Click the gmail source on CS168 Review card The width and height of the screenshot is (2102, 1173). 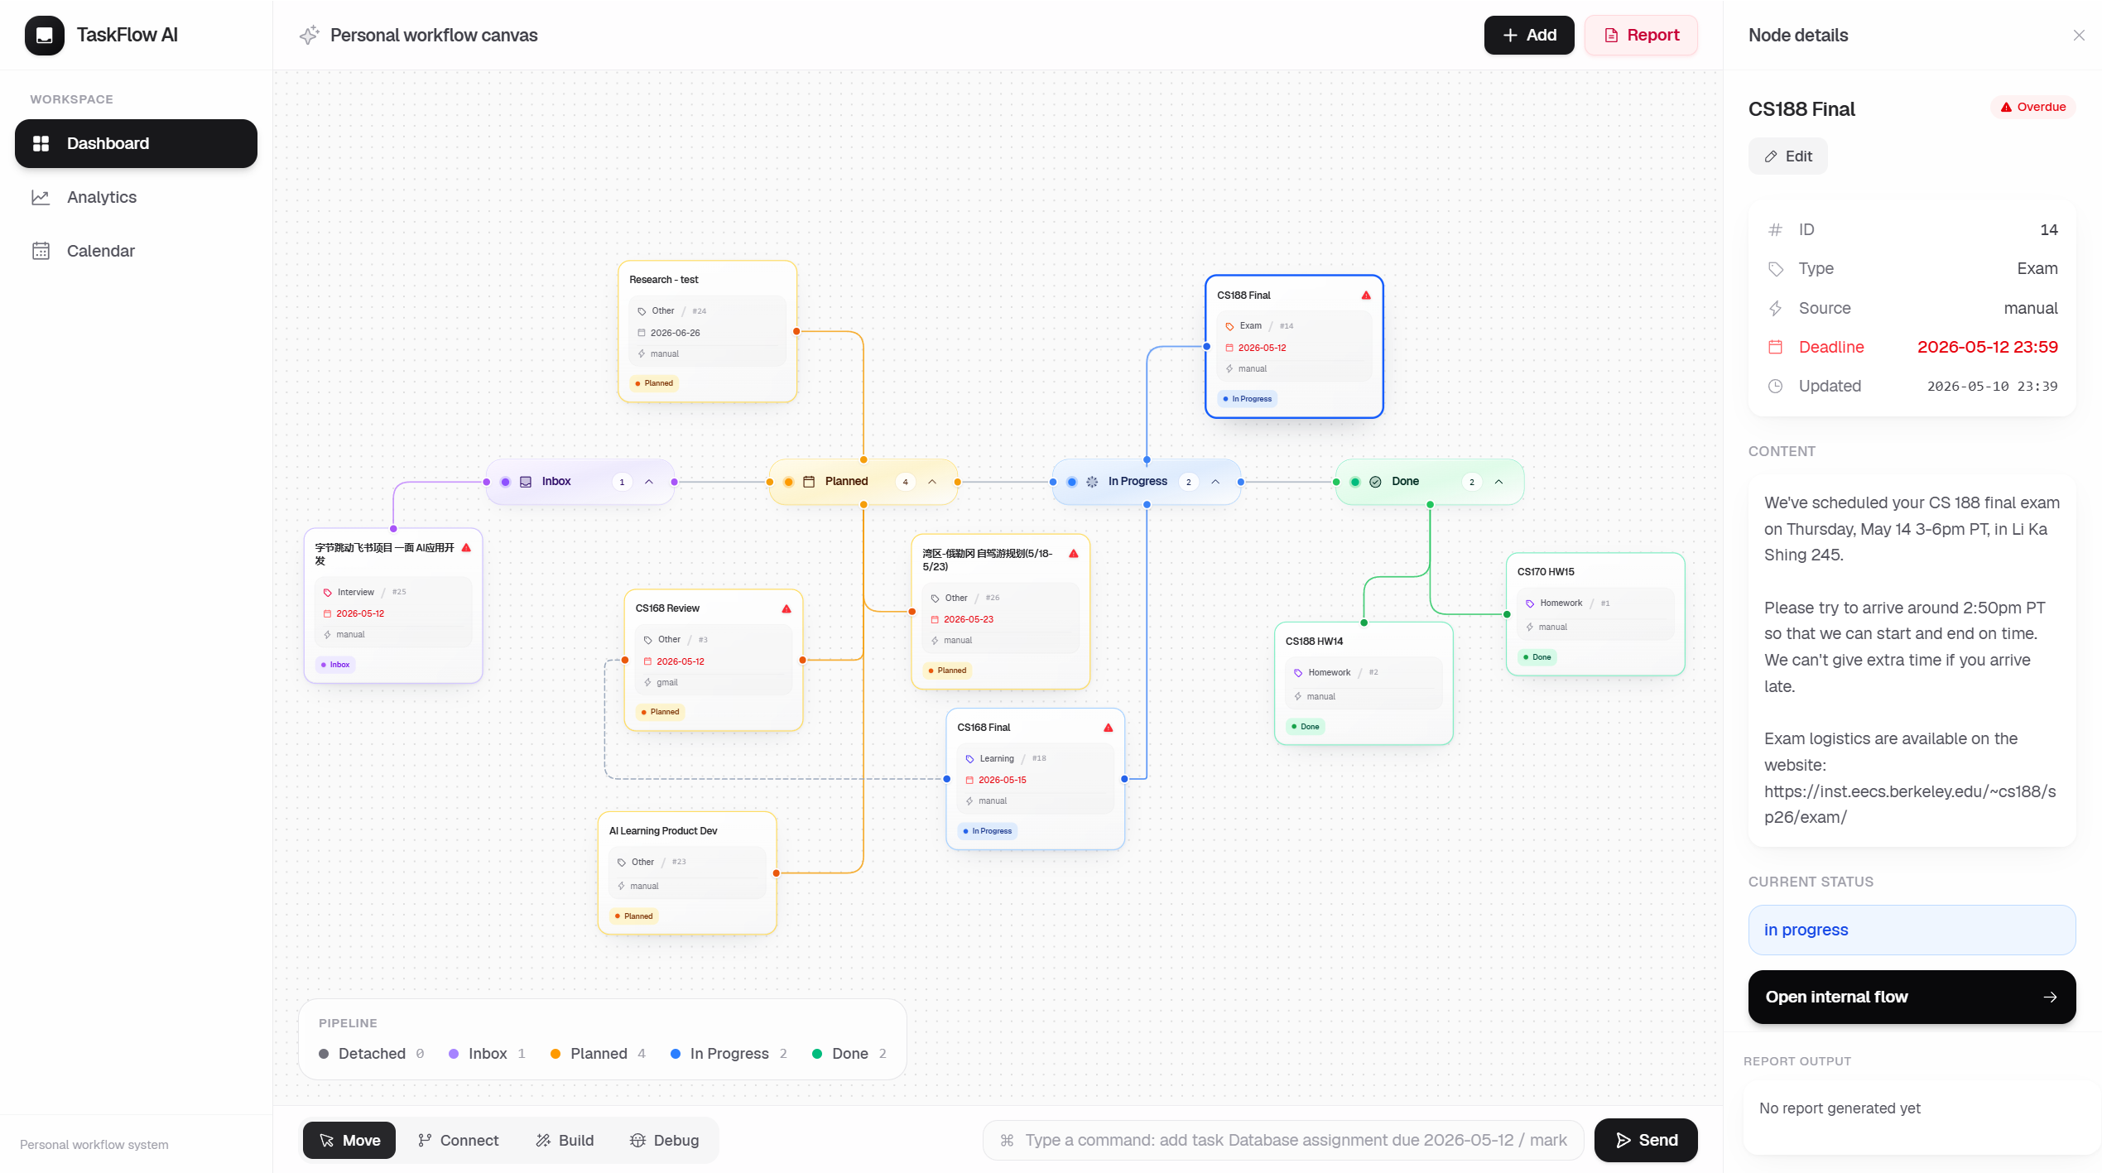(667, 683)
